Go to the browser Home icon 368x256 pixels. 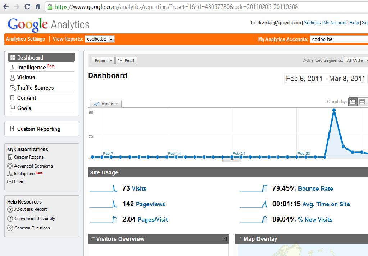(x=38, y=6)
